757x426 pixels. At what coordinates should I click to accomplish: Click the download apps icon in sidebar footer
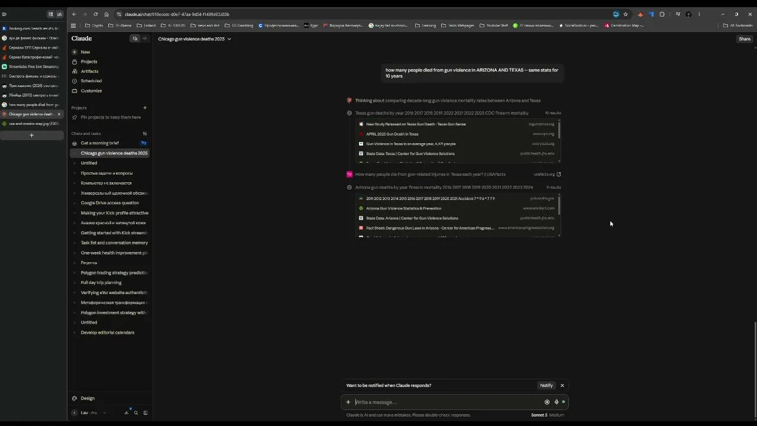127,412
